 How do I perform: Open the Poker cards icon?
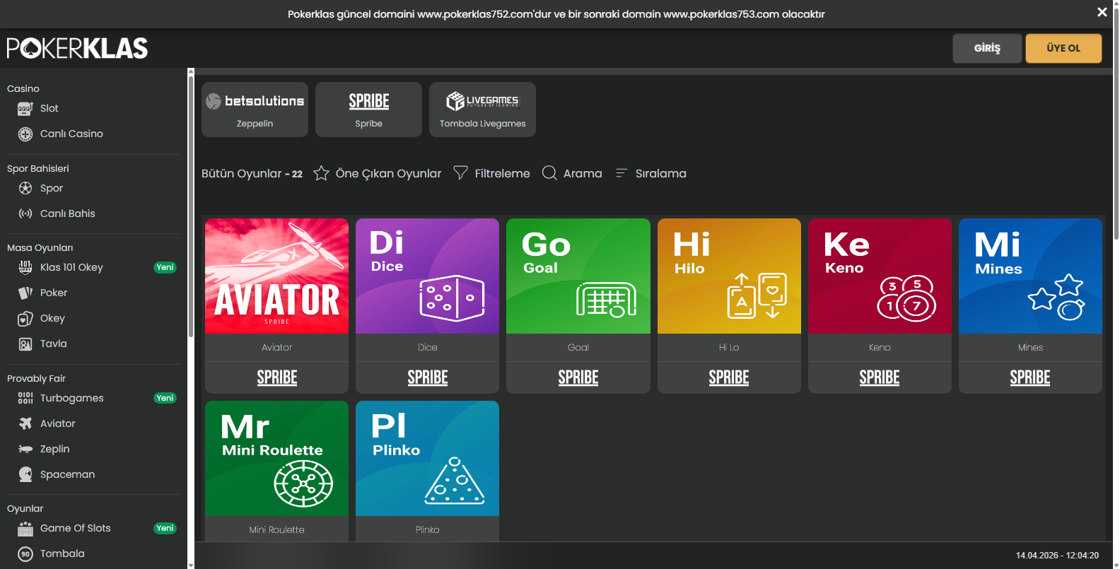coord(25,293)
